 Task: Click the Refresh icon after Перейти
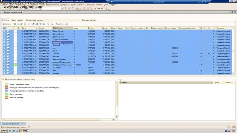click(x=67, y=24)
